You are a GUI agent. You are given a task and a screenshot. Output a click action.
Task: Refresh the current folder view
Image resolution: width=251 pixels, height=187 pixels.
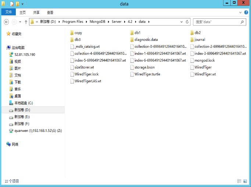pyautogui.click(x=187, y=22)
